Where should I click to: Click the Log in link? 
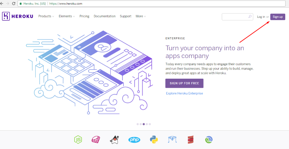coord(261,17)
